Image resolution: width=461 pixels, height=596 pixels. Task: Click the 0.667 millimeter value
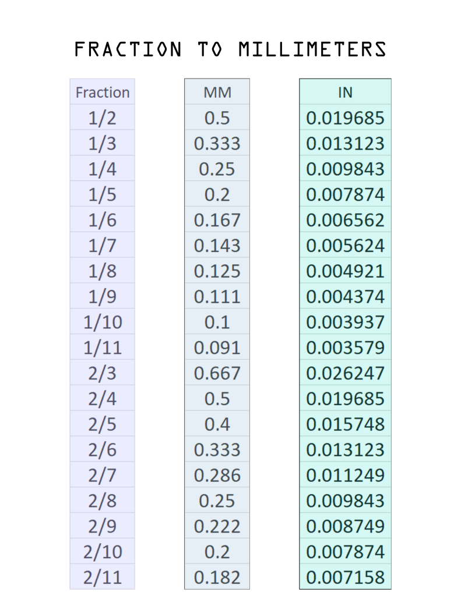click(217, 373)
